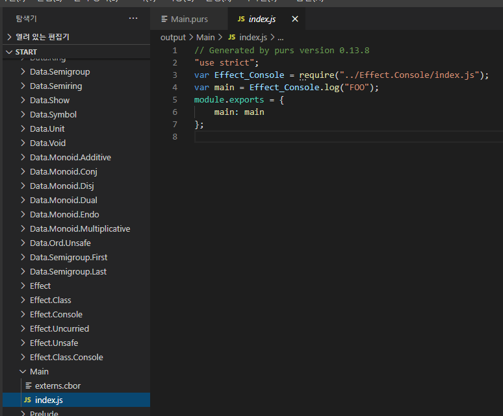Collapse the START workspace section
503x416 pixels.
(x=26, y=52)
